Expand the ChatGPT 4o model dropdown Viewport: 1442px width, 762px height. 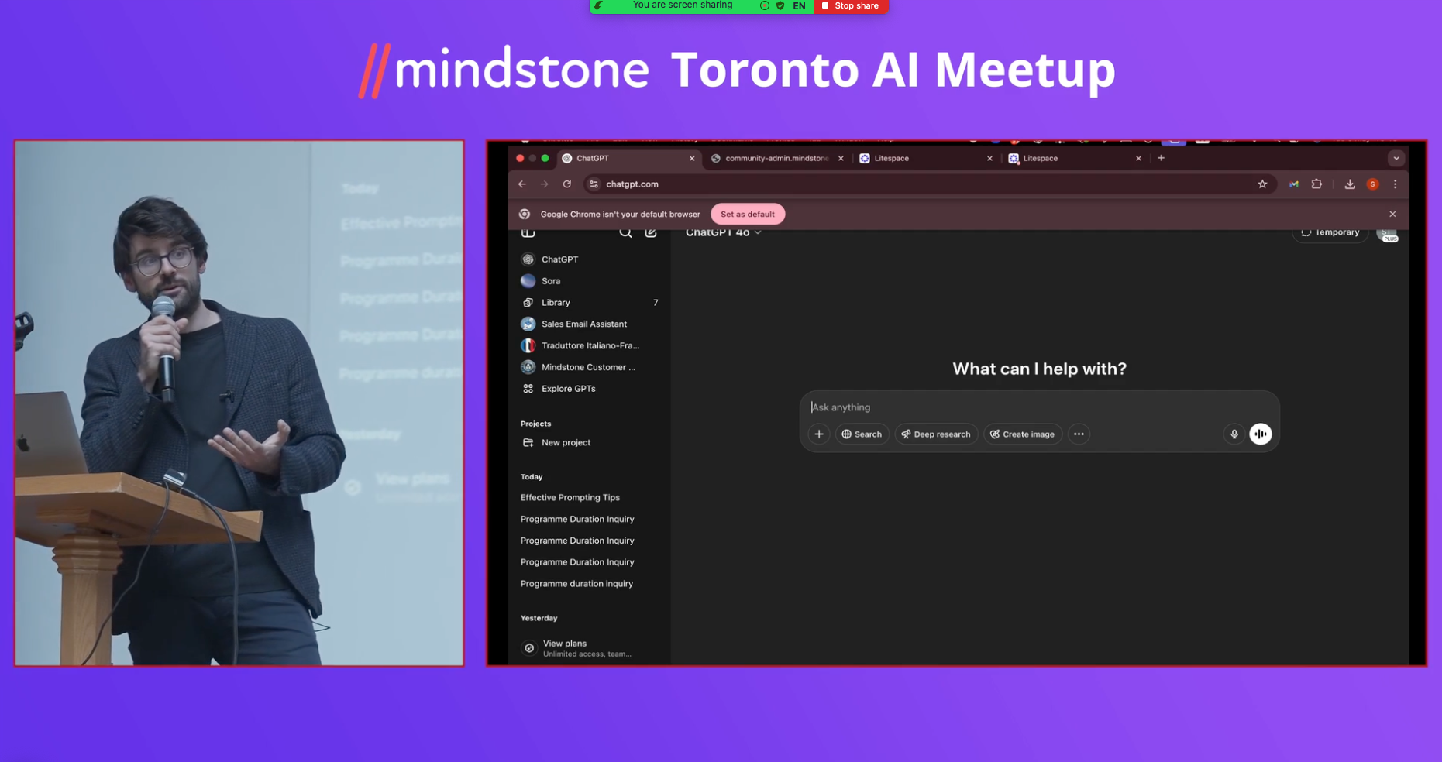click(723, 232)
